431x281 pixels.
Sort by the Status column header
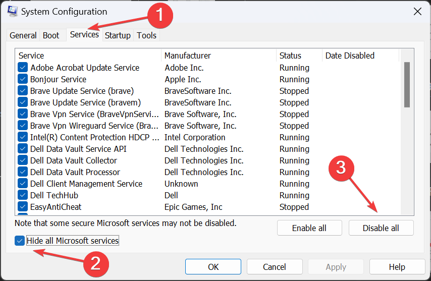[x=299, y=55]
